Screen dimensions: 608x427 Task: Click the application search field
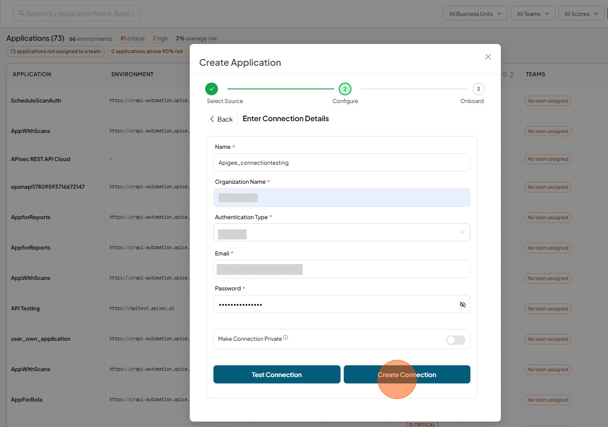click(x=77, y=13)
